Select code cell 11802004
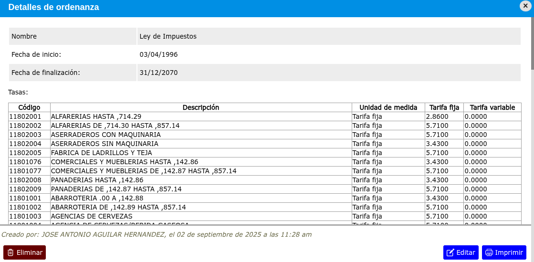 click(29, 144)
